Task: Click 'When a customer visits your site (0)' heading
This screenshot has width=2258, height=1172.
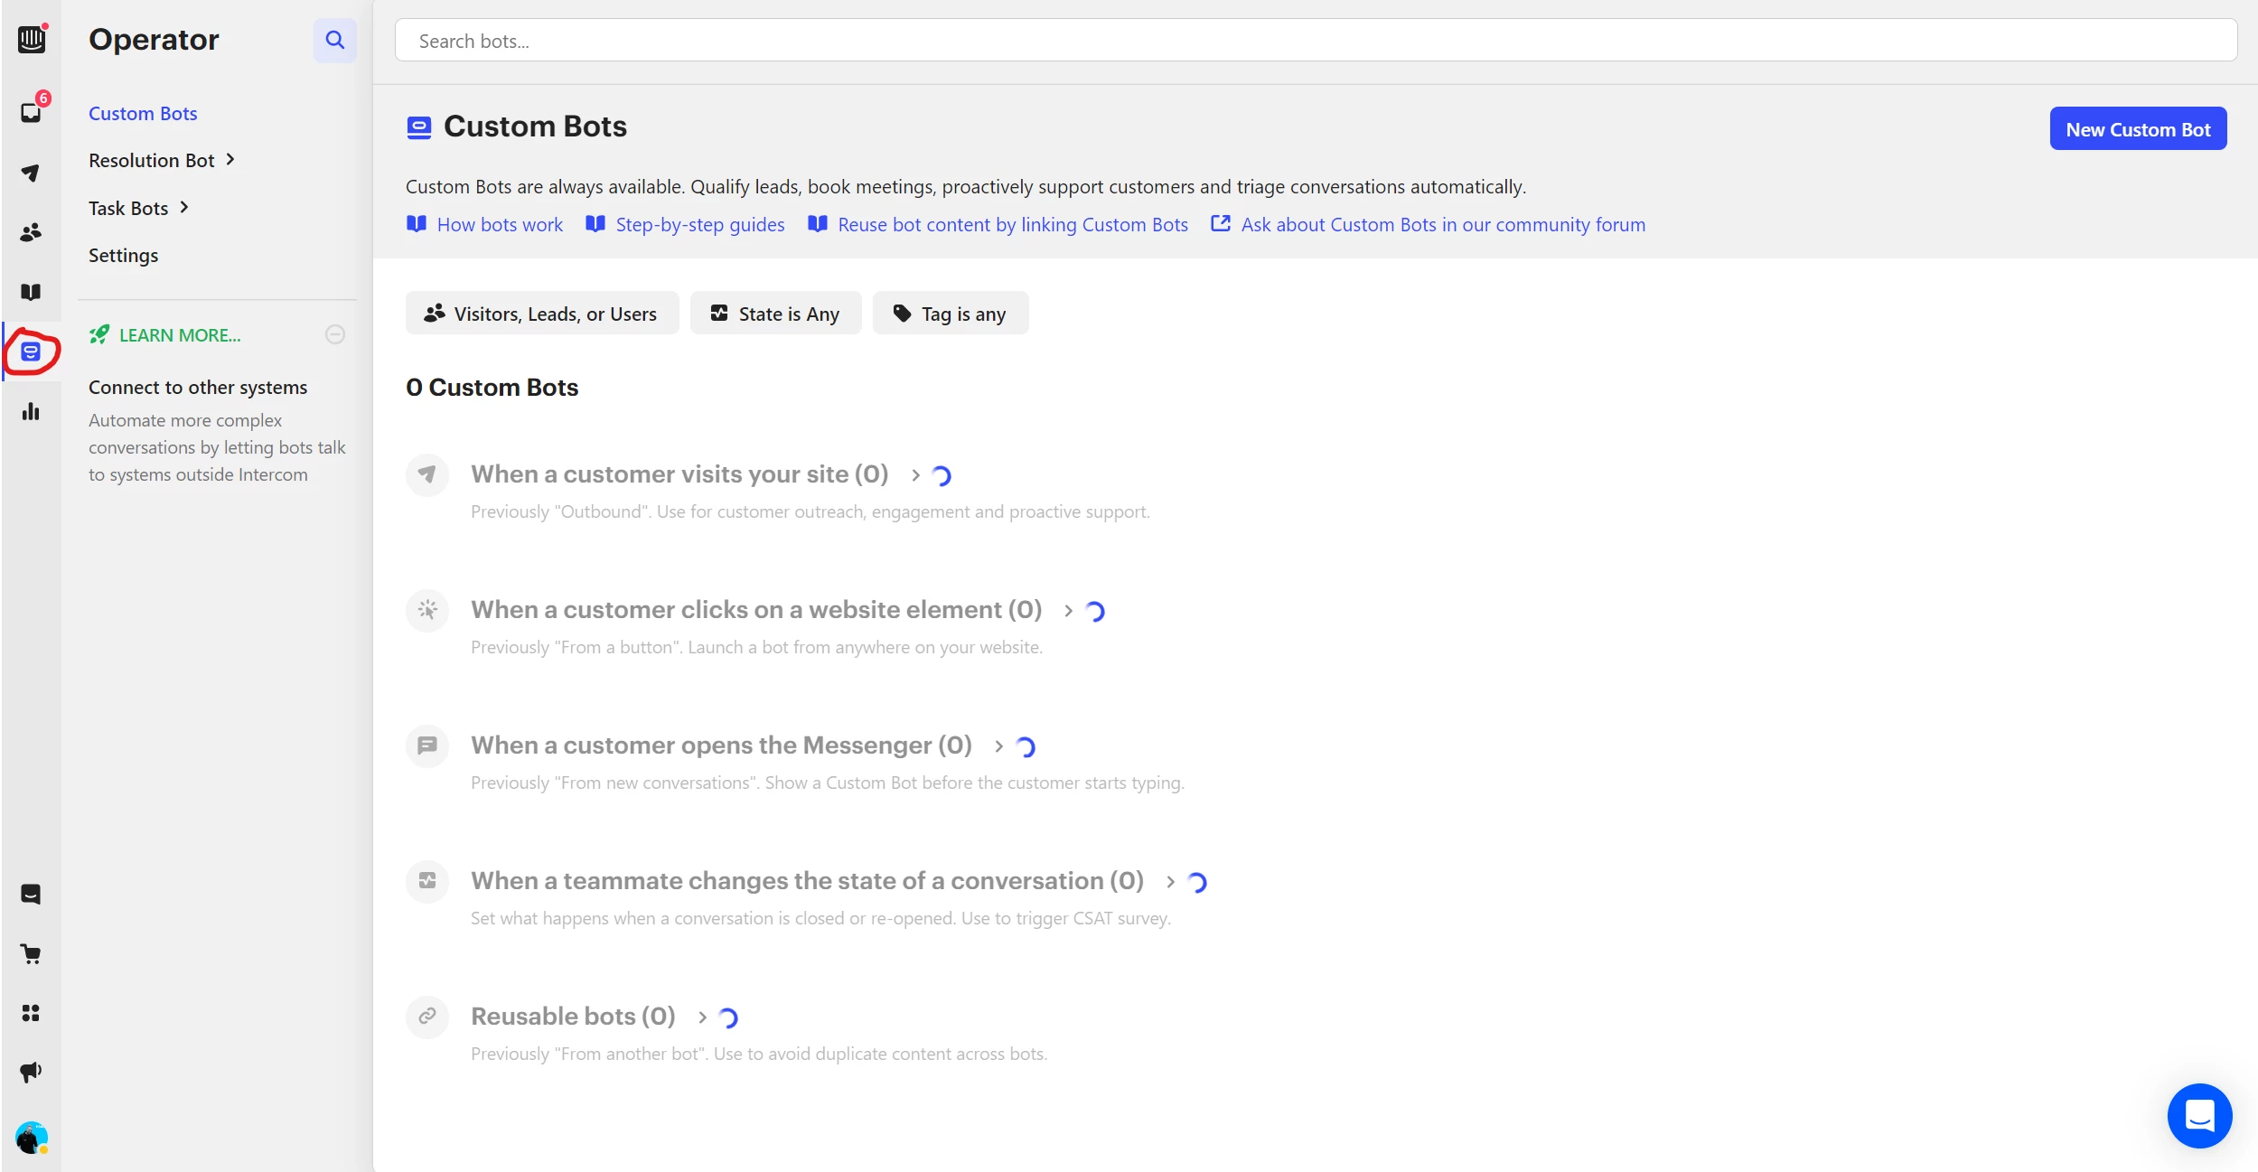Action: point(679,473)
